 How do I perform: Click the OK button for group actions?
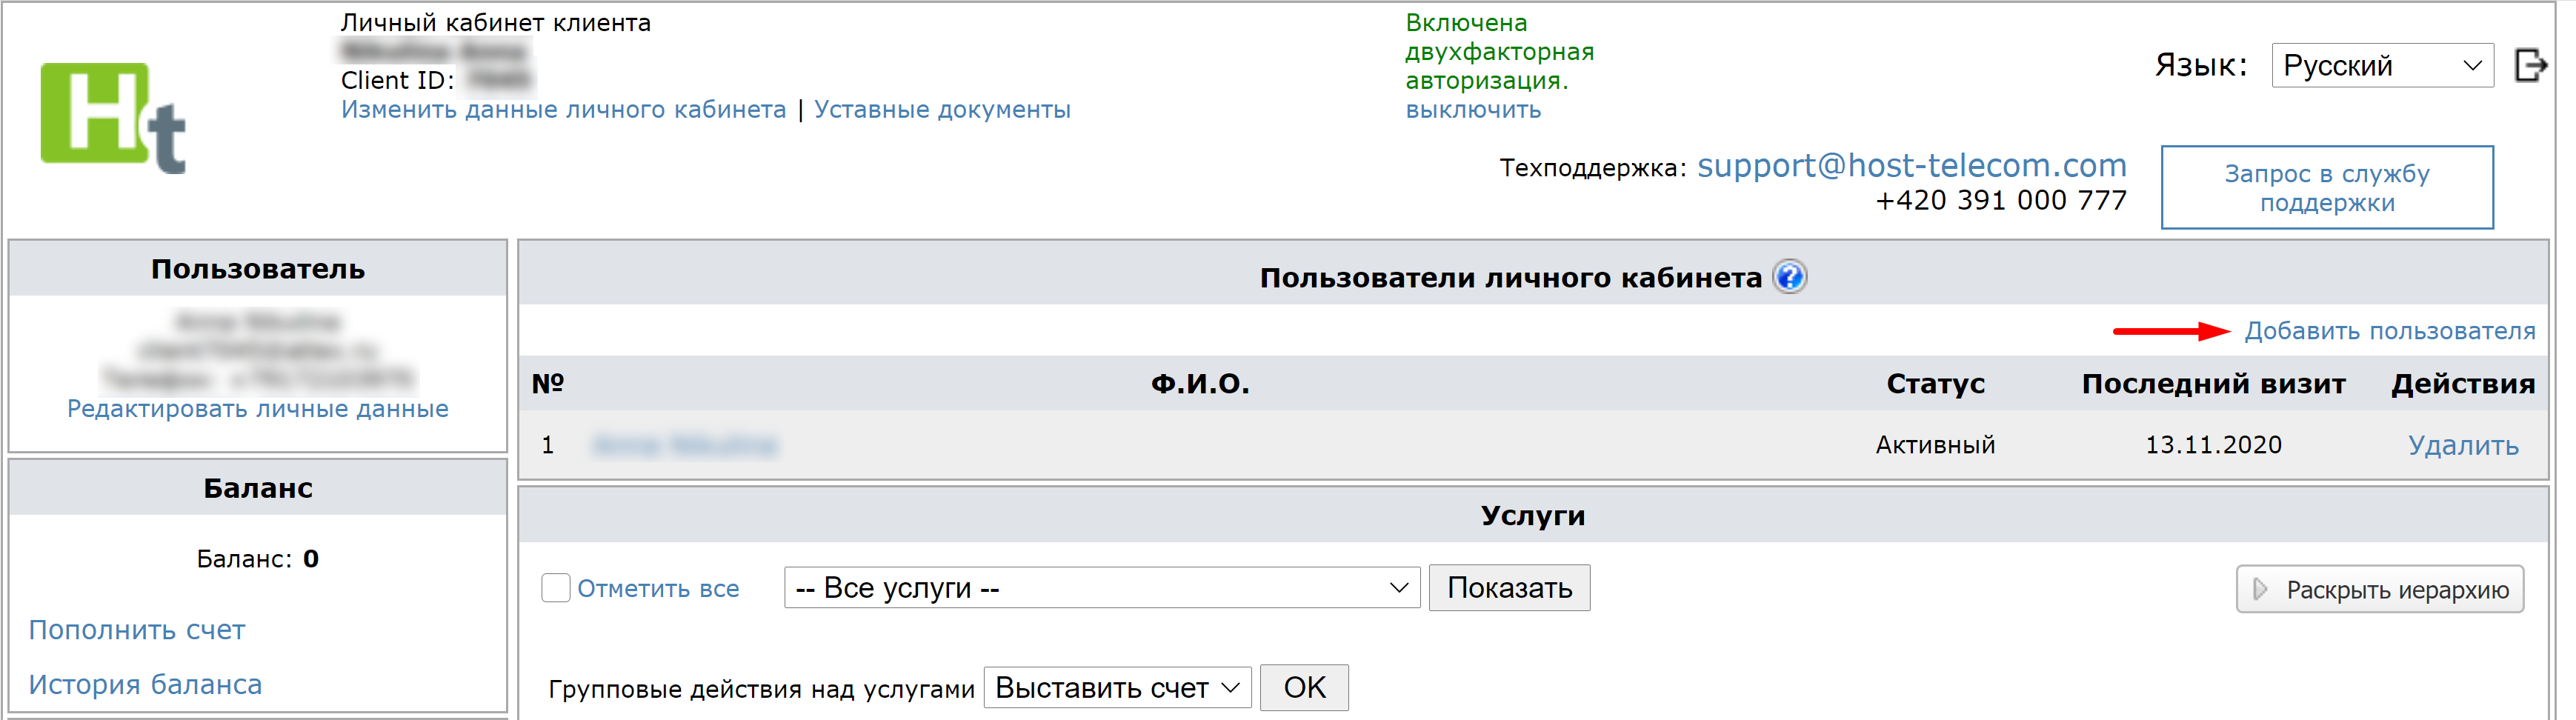pos(1304,688)
